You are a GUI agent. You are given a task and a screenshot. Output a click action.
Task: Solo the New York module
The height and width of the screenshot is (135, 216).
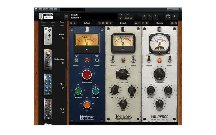coord(74,23)
